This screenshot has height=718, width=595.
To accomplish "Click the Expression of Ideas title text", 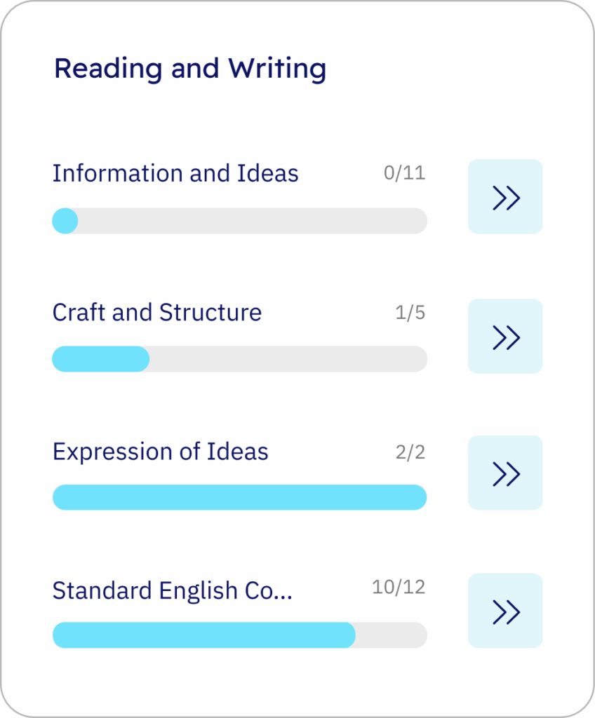I will (x=161, y=451).
